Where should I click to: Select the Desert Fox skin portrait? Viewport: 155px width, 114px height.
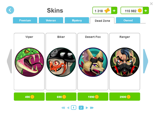[x=93, y=62]
